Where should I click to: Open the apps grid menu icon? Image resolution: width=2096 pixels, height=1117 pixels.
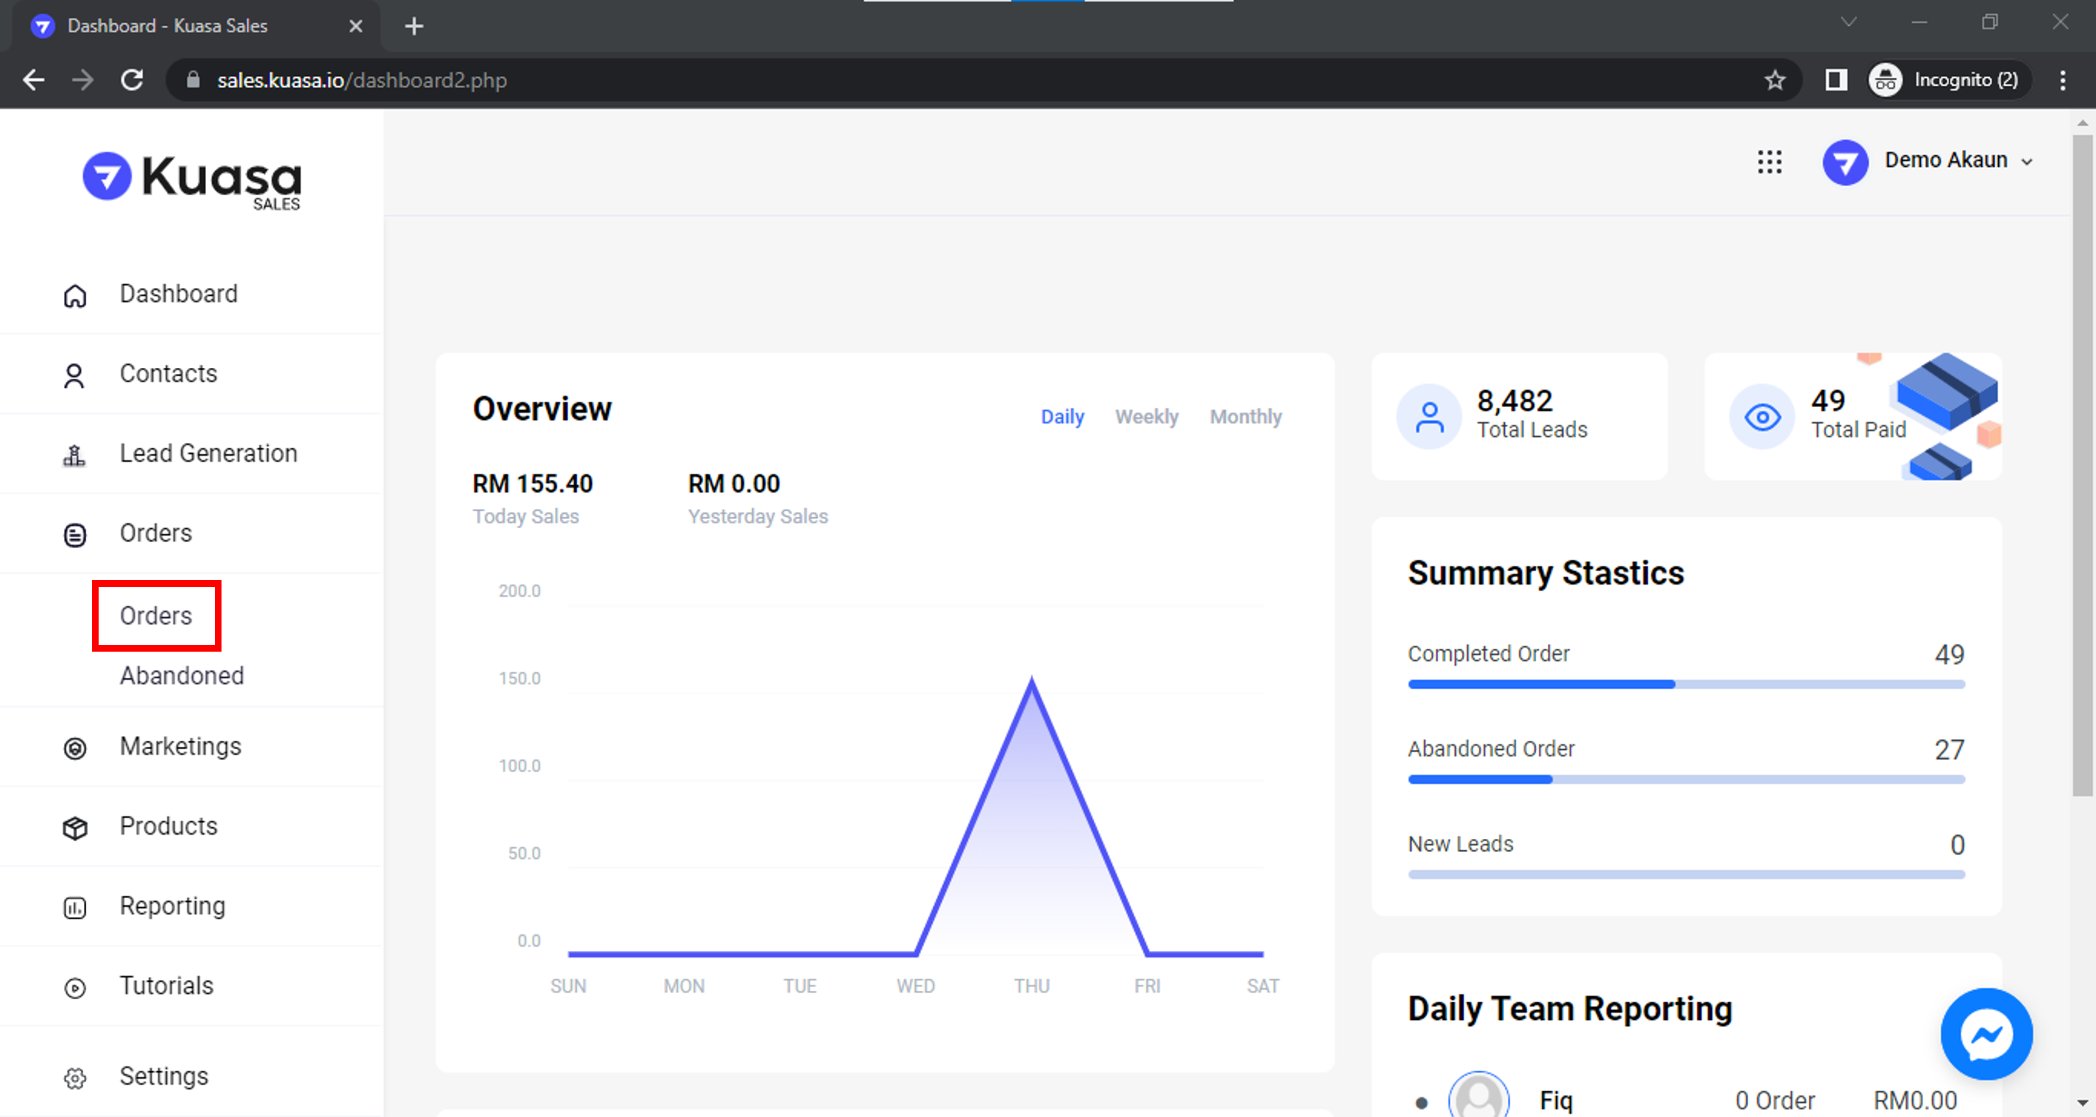coord(1769,161)
